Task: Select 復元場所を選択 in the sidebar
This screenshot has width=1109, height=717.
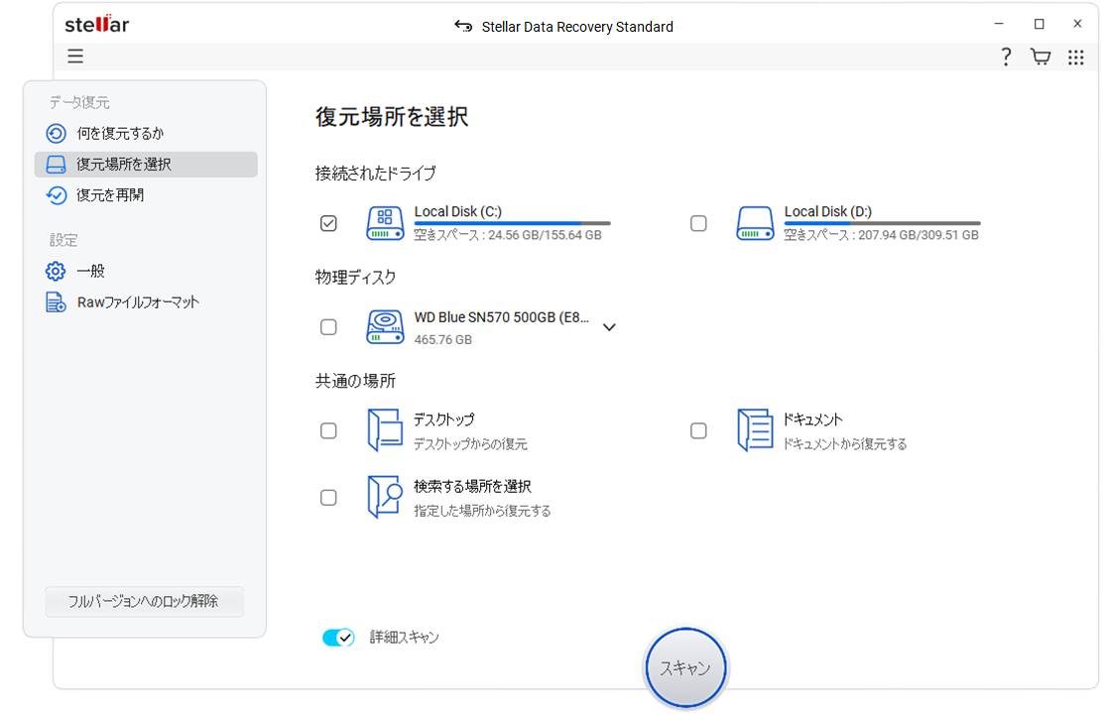Action: (x=146, y=164)
